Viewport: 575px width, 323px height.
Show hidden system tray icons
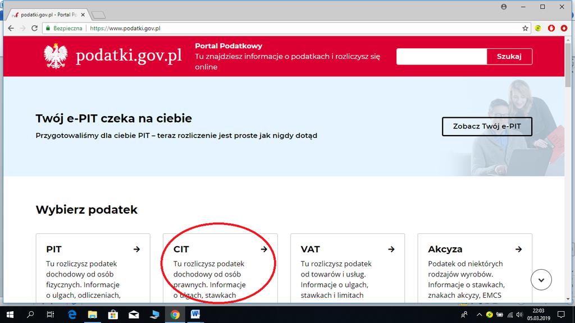pyautogui.click(x=479, y=315)
